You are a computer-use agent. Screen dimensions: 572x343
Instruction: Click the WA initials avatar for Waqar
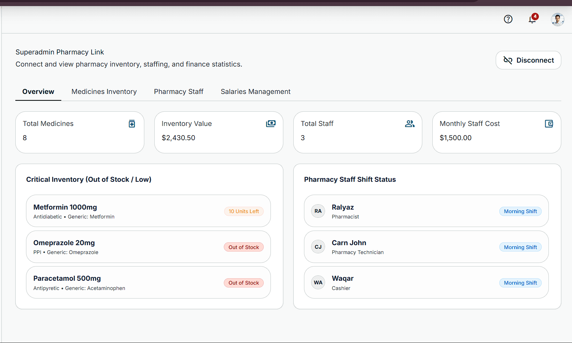pos(318,283)
